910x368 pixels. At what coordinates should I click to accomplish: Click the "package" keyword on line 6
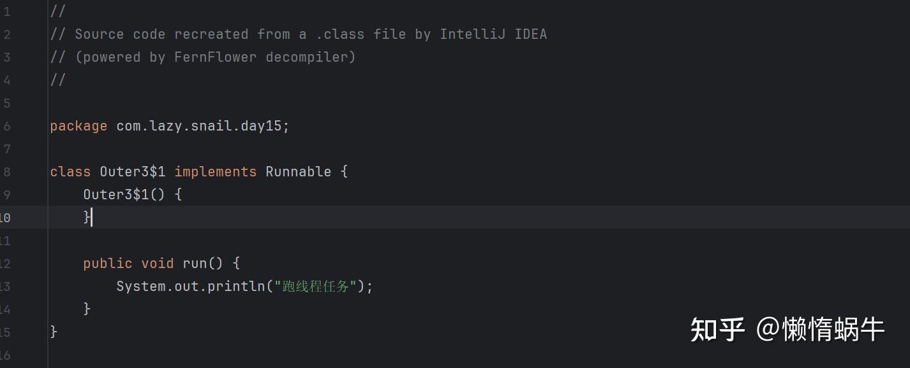(78, 126)
